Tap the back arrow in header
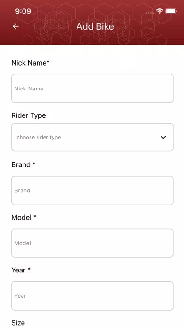This screenshot has width=184, height=328. pos(15,26)
